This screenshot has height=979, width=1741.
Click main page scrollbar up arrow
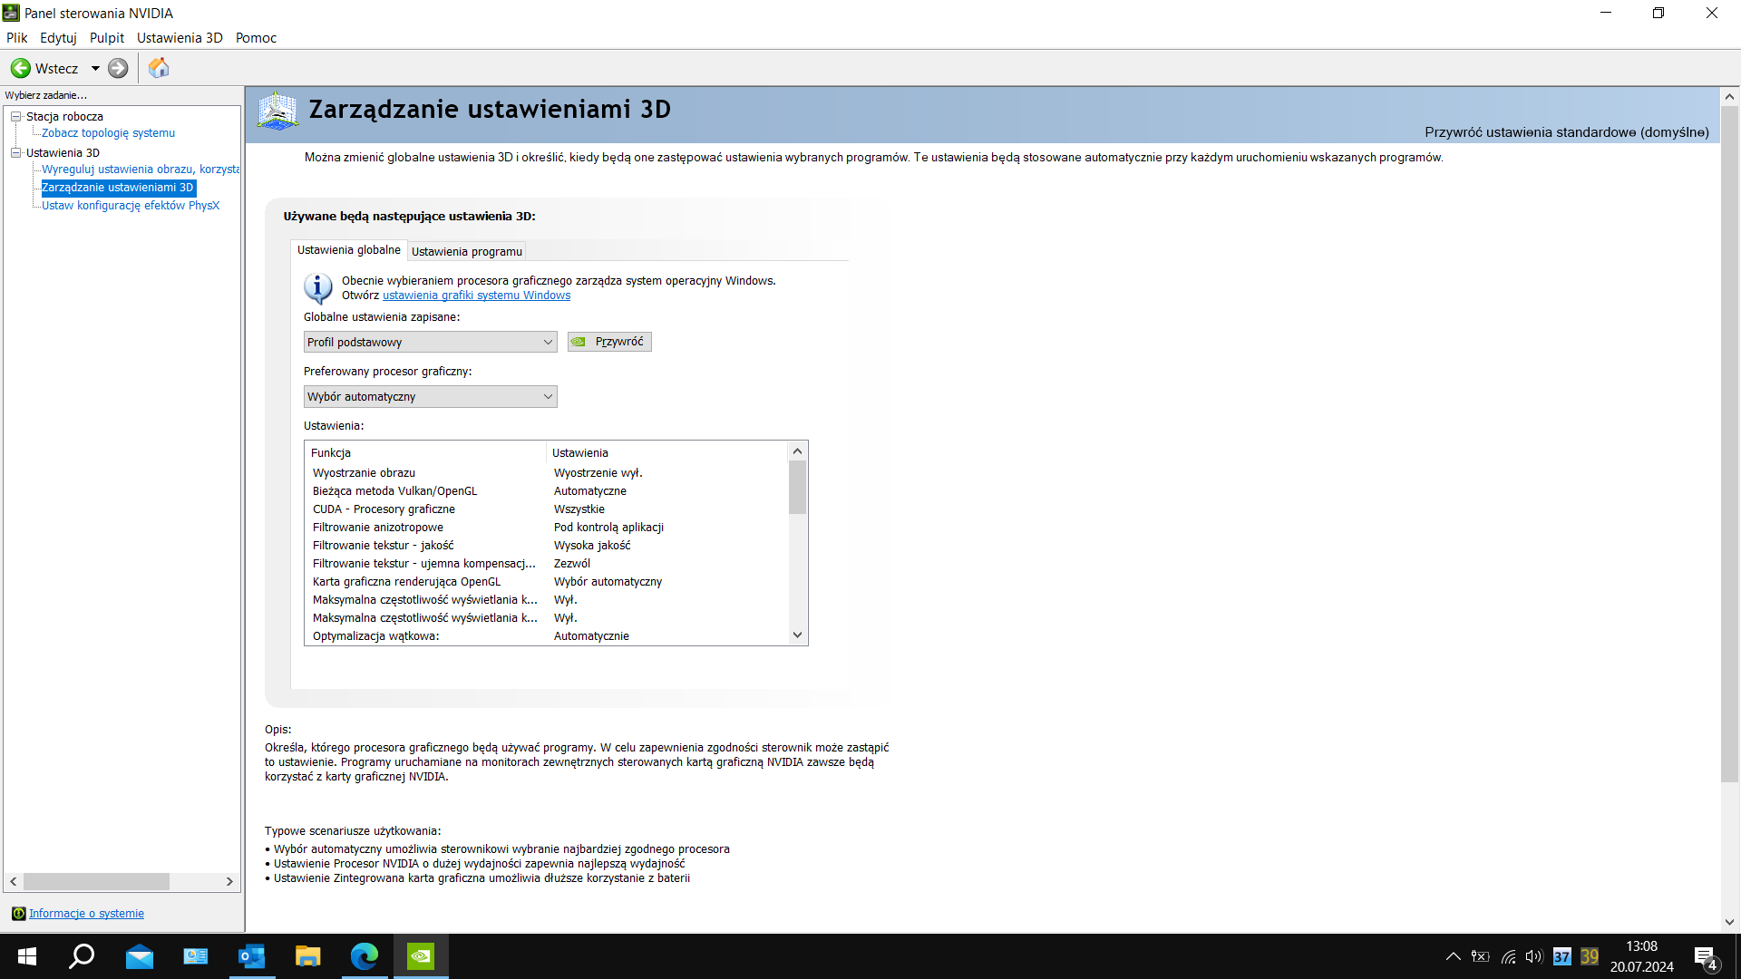point(1729,96)
